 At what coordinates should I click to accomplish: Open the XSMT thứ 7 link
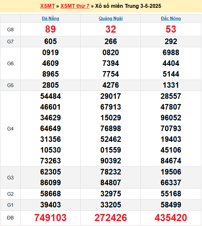pyautogui.click(x=75, y=6)
